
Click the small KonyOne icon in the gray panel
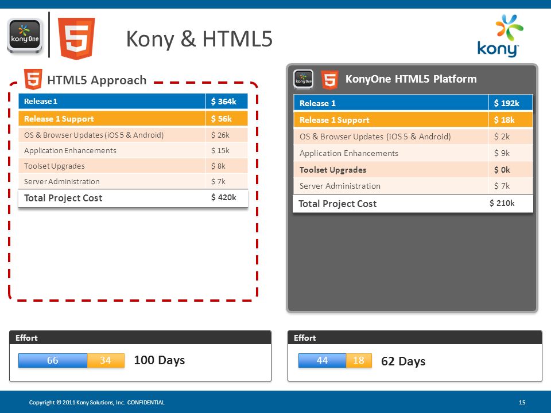[x=304, y=79]
